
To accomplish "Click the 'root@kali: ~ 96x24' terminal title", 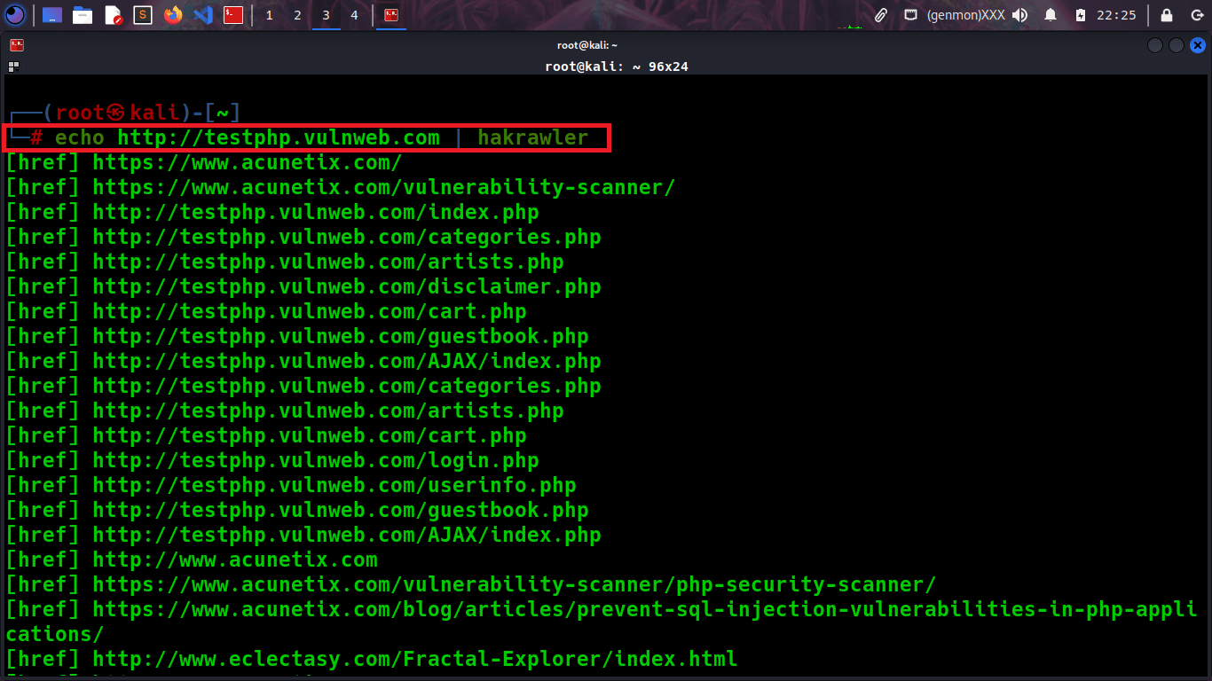I will 617,67.
